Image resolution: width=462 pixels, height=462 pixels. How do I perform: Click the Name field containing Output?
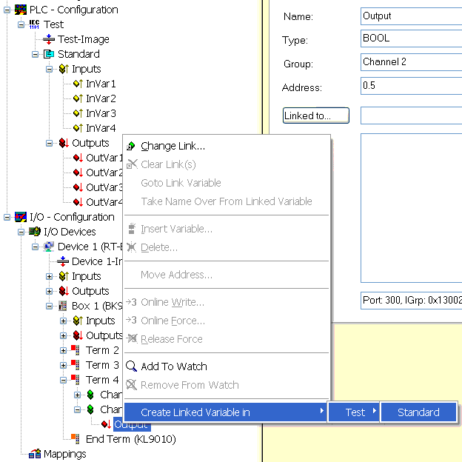click(412, 16)
